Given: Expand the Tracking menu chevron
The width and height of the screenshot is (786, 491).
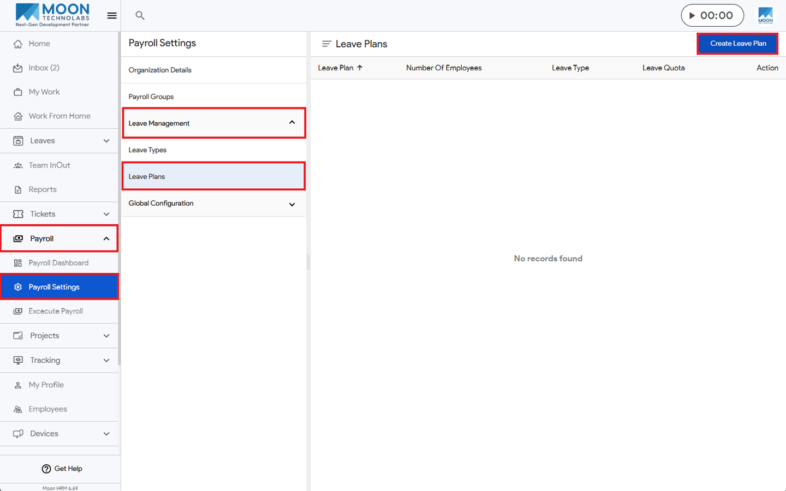Looking at the screenshot, I should [x=106, y=360].
